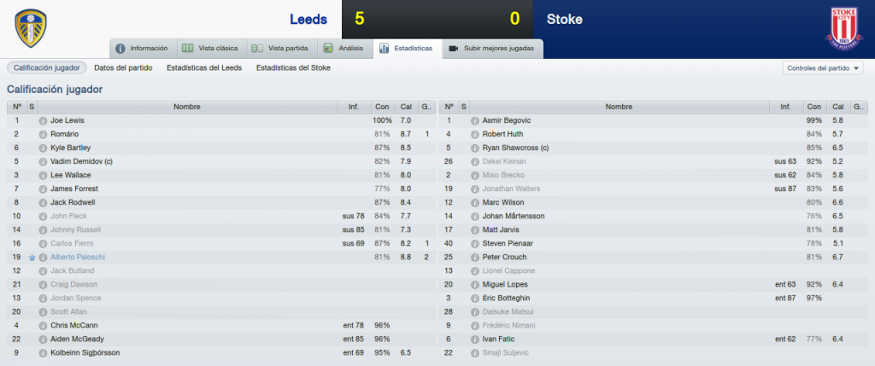875x366 pixels.
Task: Click info icon beside Ivan Fatic
Action: [x=475, y=340]
